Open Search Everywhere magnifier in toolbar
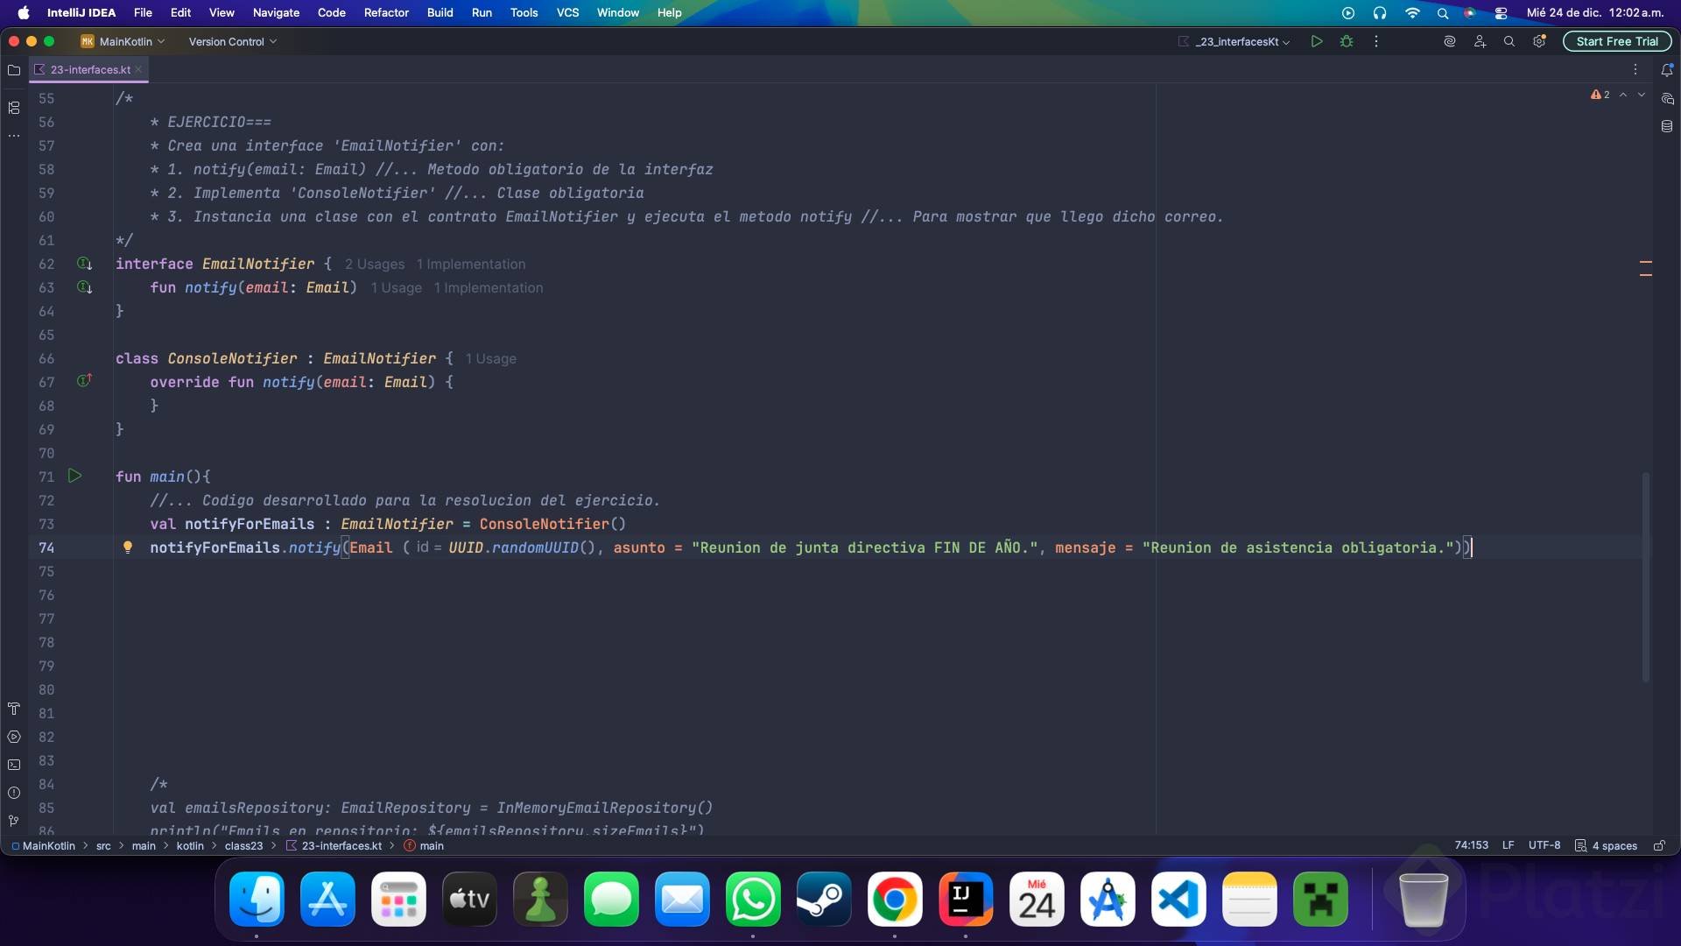1681x946 pixels. coord(1509,41)
